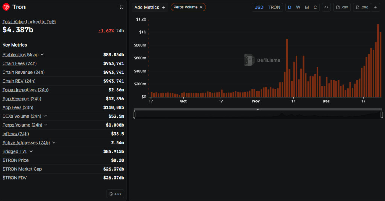The image size is (385, 201).
Task: Click the Token Incentives (24h) label
Action: coord(25,90)
